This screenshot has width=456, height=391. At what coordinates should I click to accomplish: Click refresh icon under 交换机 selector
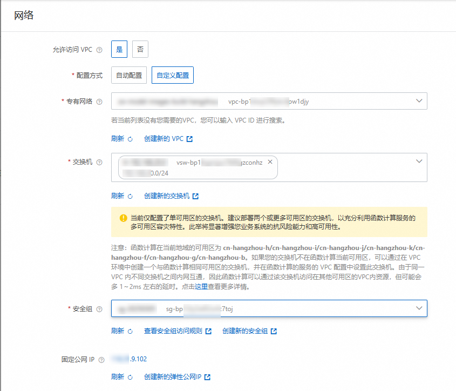[130, 197]
